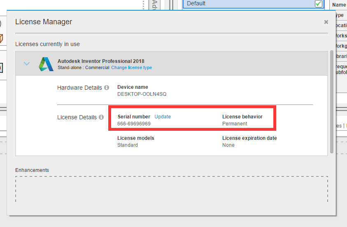Toggle the Default project checkmark
The width and height of the screenshot is (347, 227).
click(x=318, y=4)
